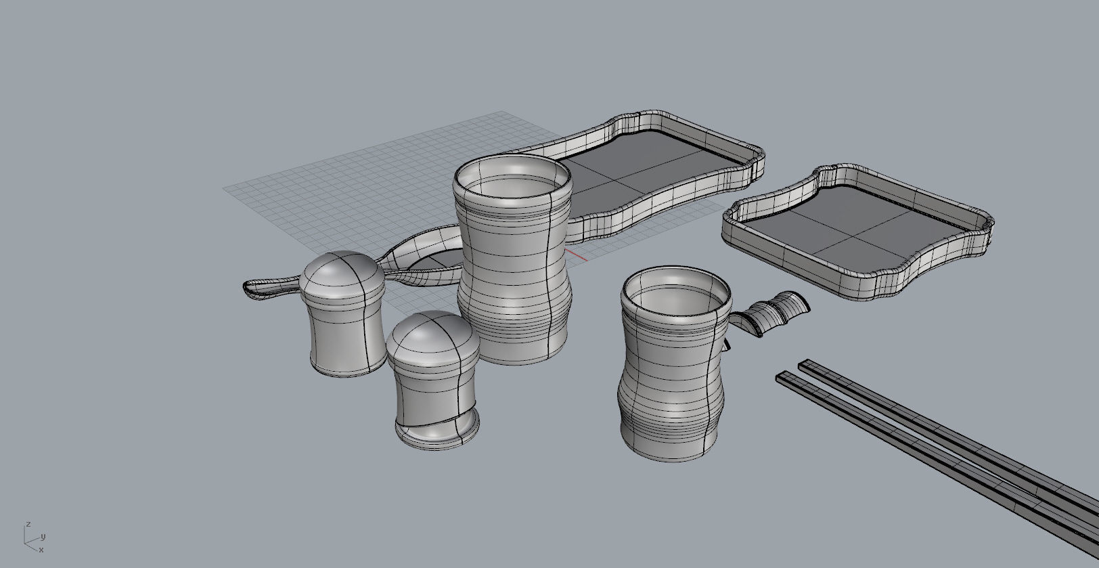This screenshot has height=568, width=1099.
Task: Select the tilted shaker with separated base
Action: [x=434, y=380]
